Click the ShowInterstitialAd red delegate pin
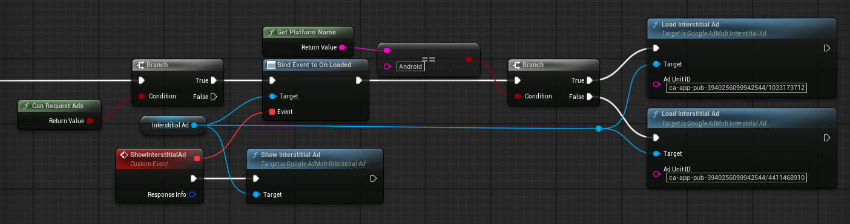The image size is (850, 224). coord(197,158)
